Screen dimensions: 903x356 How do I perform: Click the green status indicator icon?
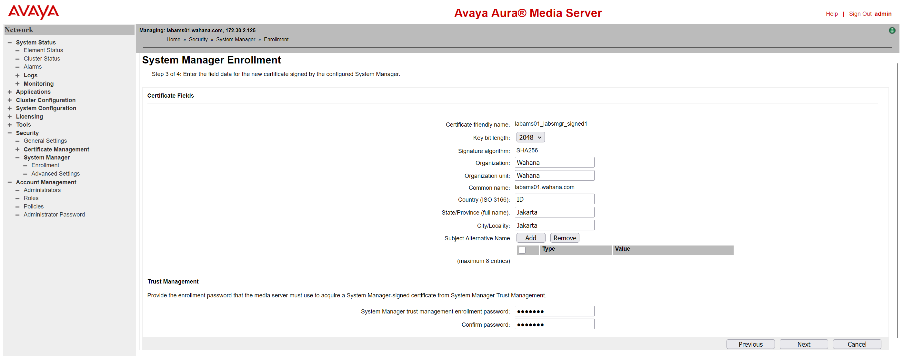pos(891,31)
